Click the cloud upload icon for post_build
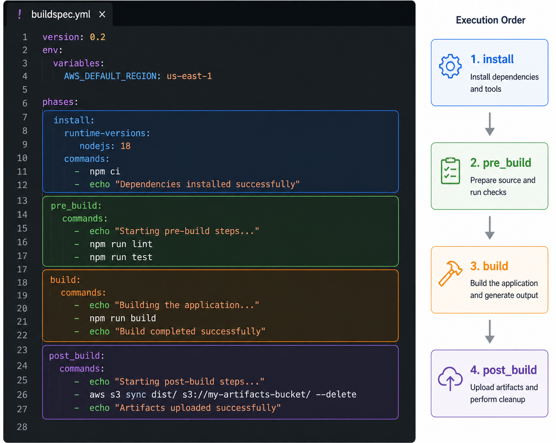The width and height of the screenshot is (556, 443). click(x=450, y=379)
